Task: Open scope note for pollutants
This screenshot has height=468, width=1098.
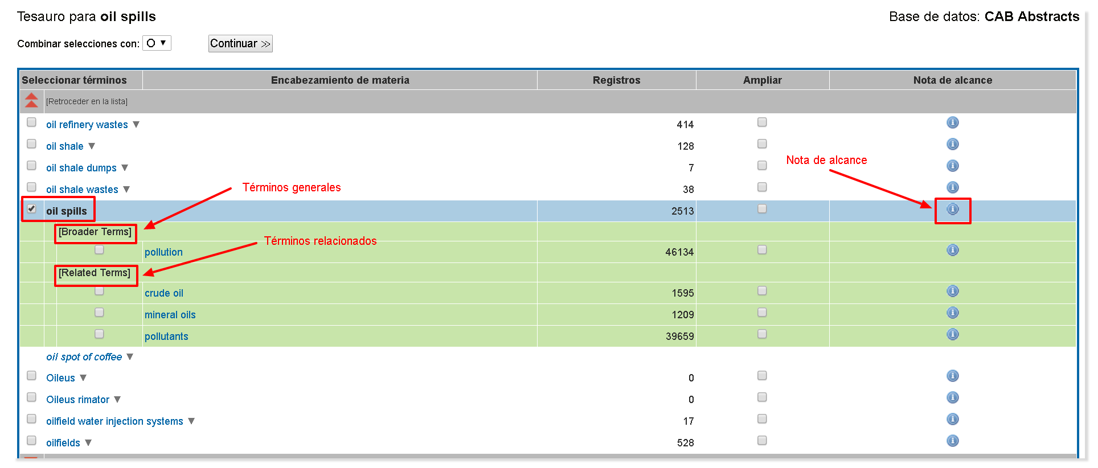Action: [x=952, y=334]
